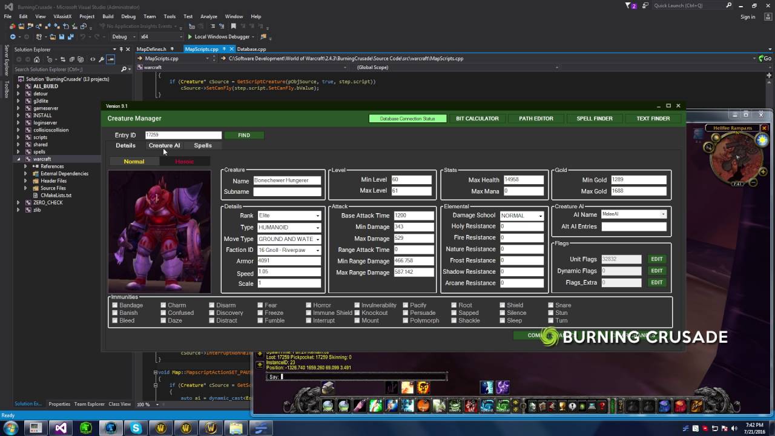Open the Type dropdown showing HUMANOID
Viewport: 775px width, 436px height.
tap(289, 227)
